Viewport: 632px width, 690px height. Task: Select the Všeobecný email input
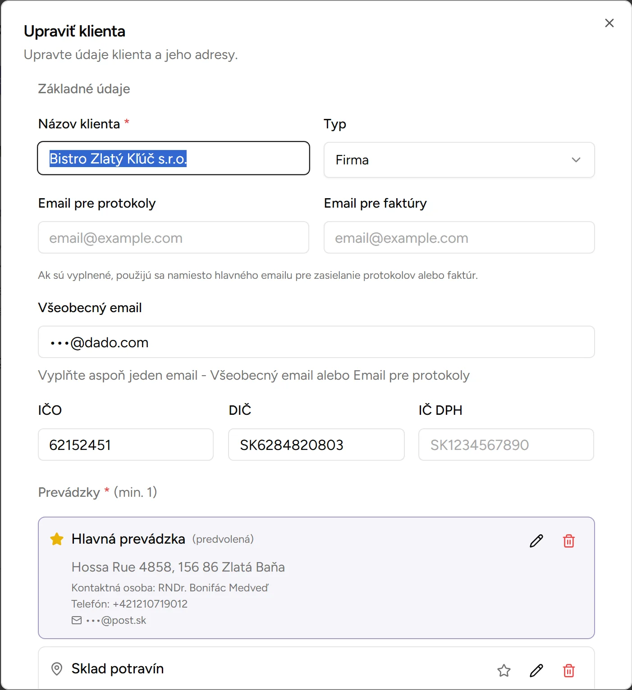(316, 342)
